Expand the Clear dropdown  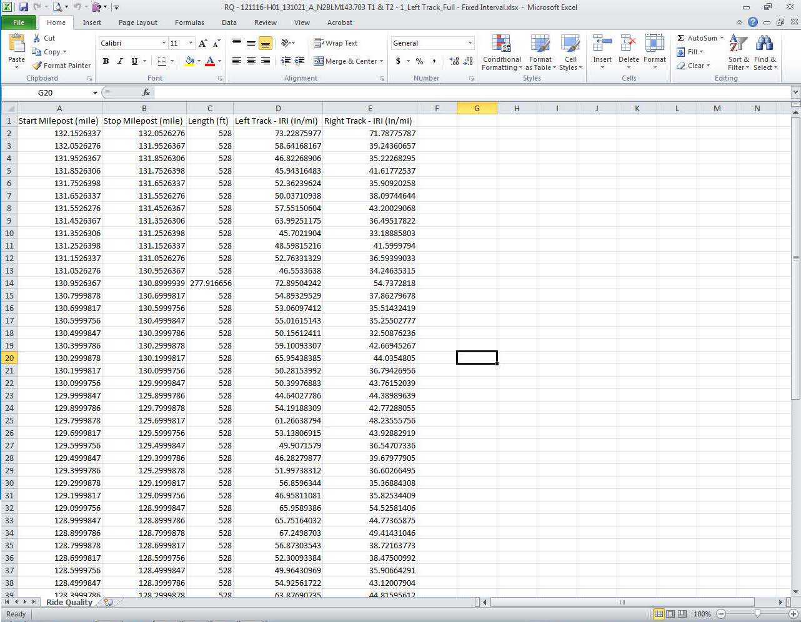click(x=708, y=66)
